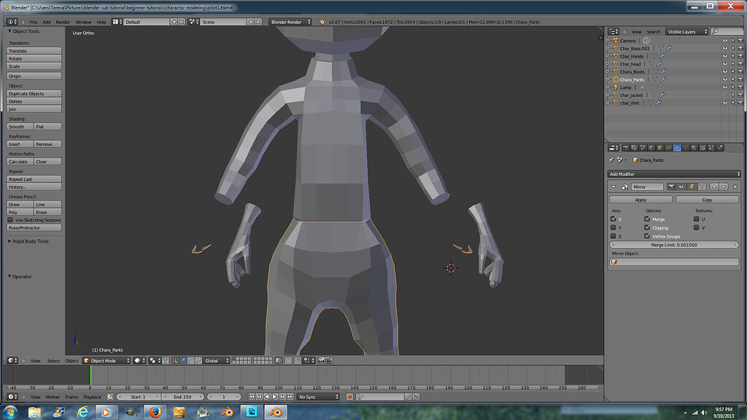This screenshot has height=420, width=747.
Task: Click the End: 250 frame field
Action: click(x=183, y=397)
